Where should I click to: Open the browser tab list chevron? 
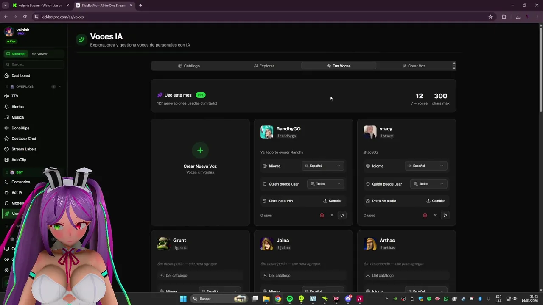coord(5,6)
